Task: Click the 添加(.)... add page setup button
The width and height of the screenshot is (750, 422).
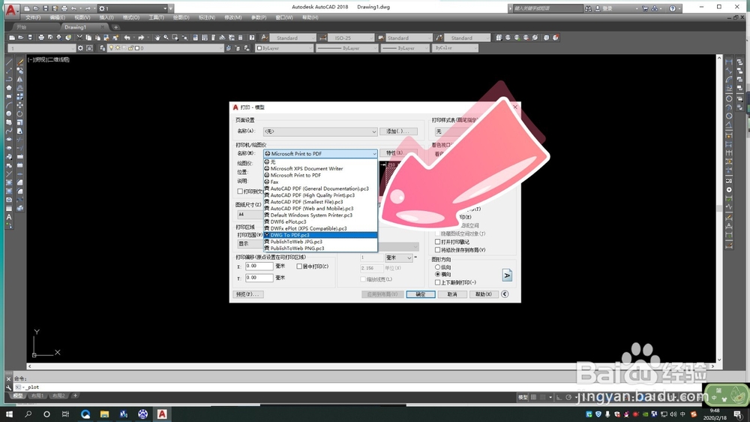Action: [398, 131]
